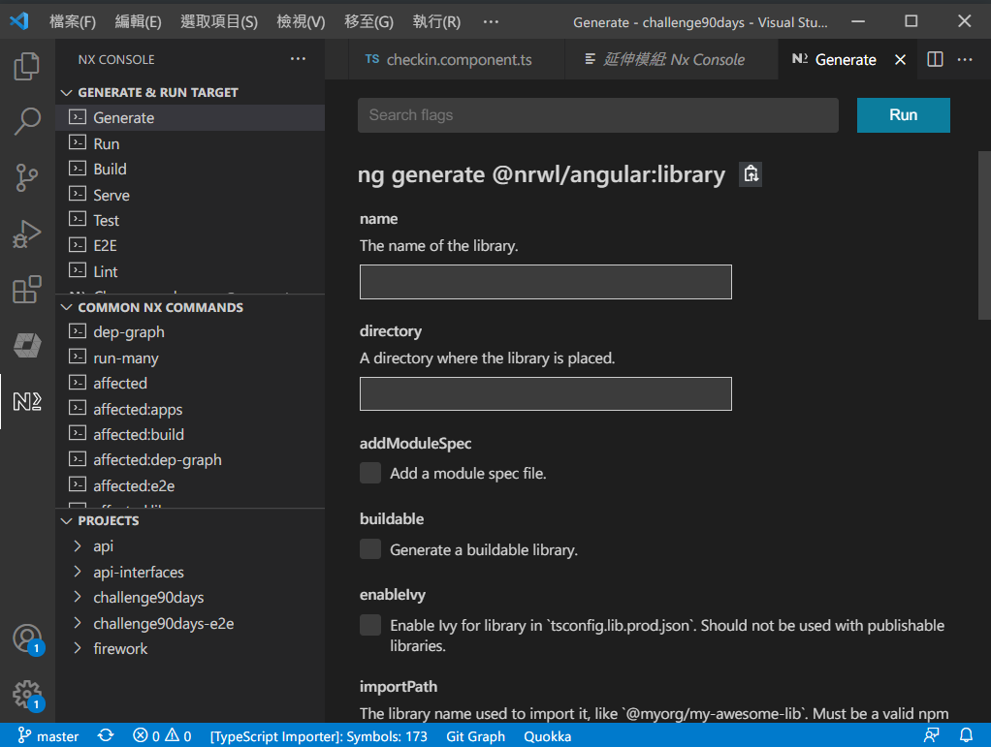This screenshot has height=747, width=991.
Task: Open the Run and Debug view
Action: (x=26, y=233)
